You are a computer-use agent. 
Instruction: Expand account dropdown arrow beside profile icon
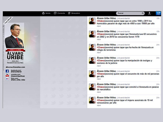tap(152, 13)
